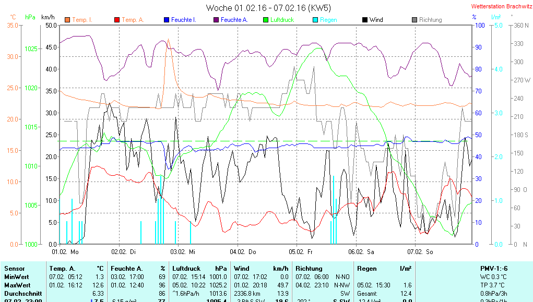The height and width of the screenshot is (302, 533).
Task: Click the red Temp. A. legend swatch
Action: coord(116,20)
